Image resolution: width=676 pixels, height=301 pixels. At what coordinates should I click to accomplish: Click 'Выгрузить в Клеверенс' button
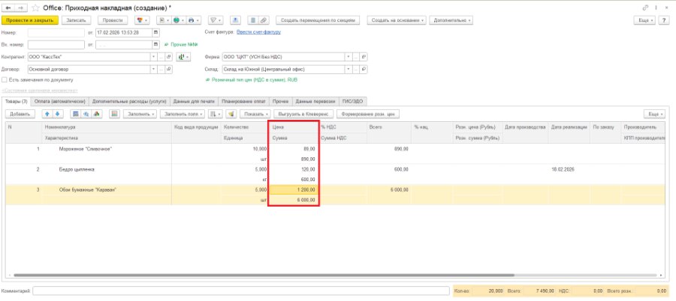click(303, 114)
